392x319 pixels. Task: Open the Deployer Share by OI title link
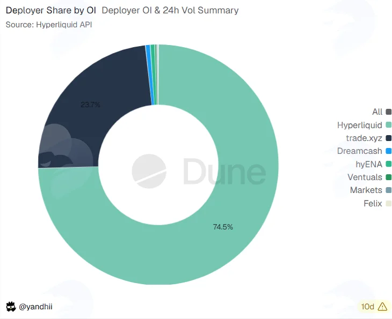(x=51, y=10)
